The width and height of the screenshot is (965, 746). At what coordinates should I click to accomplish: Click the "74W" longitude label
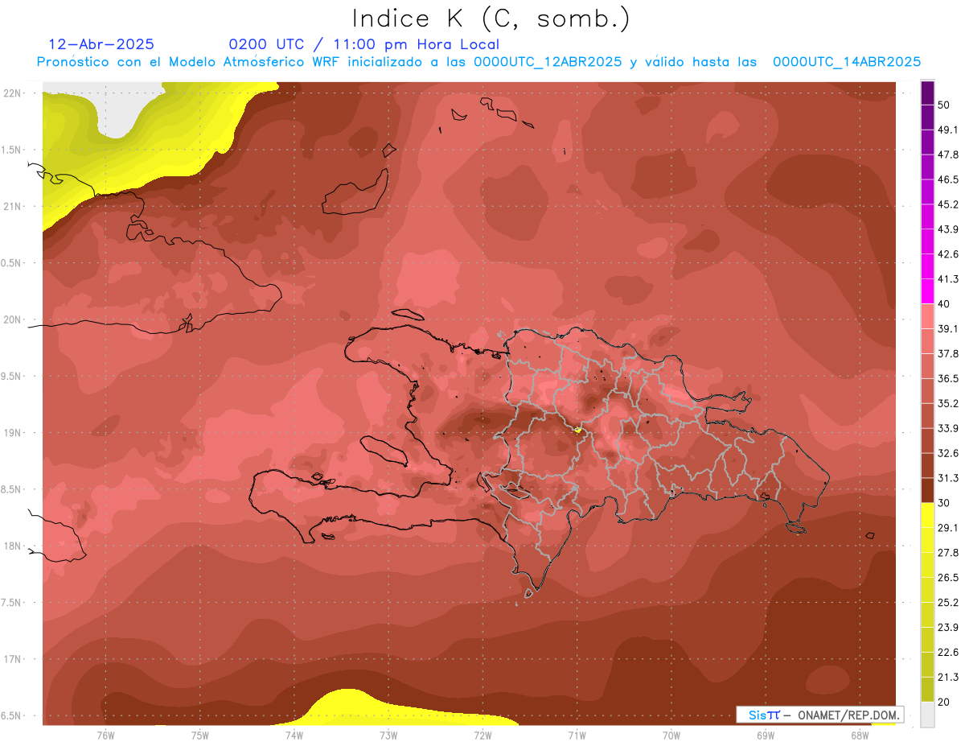point(294,735)
